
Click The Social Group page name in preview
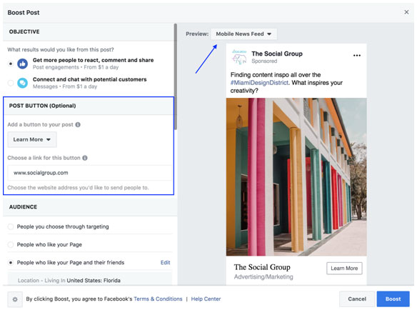tap(277, 54)
